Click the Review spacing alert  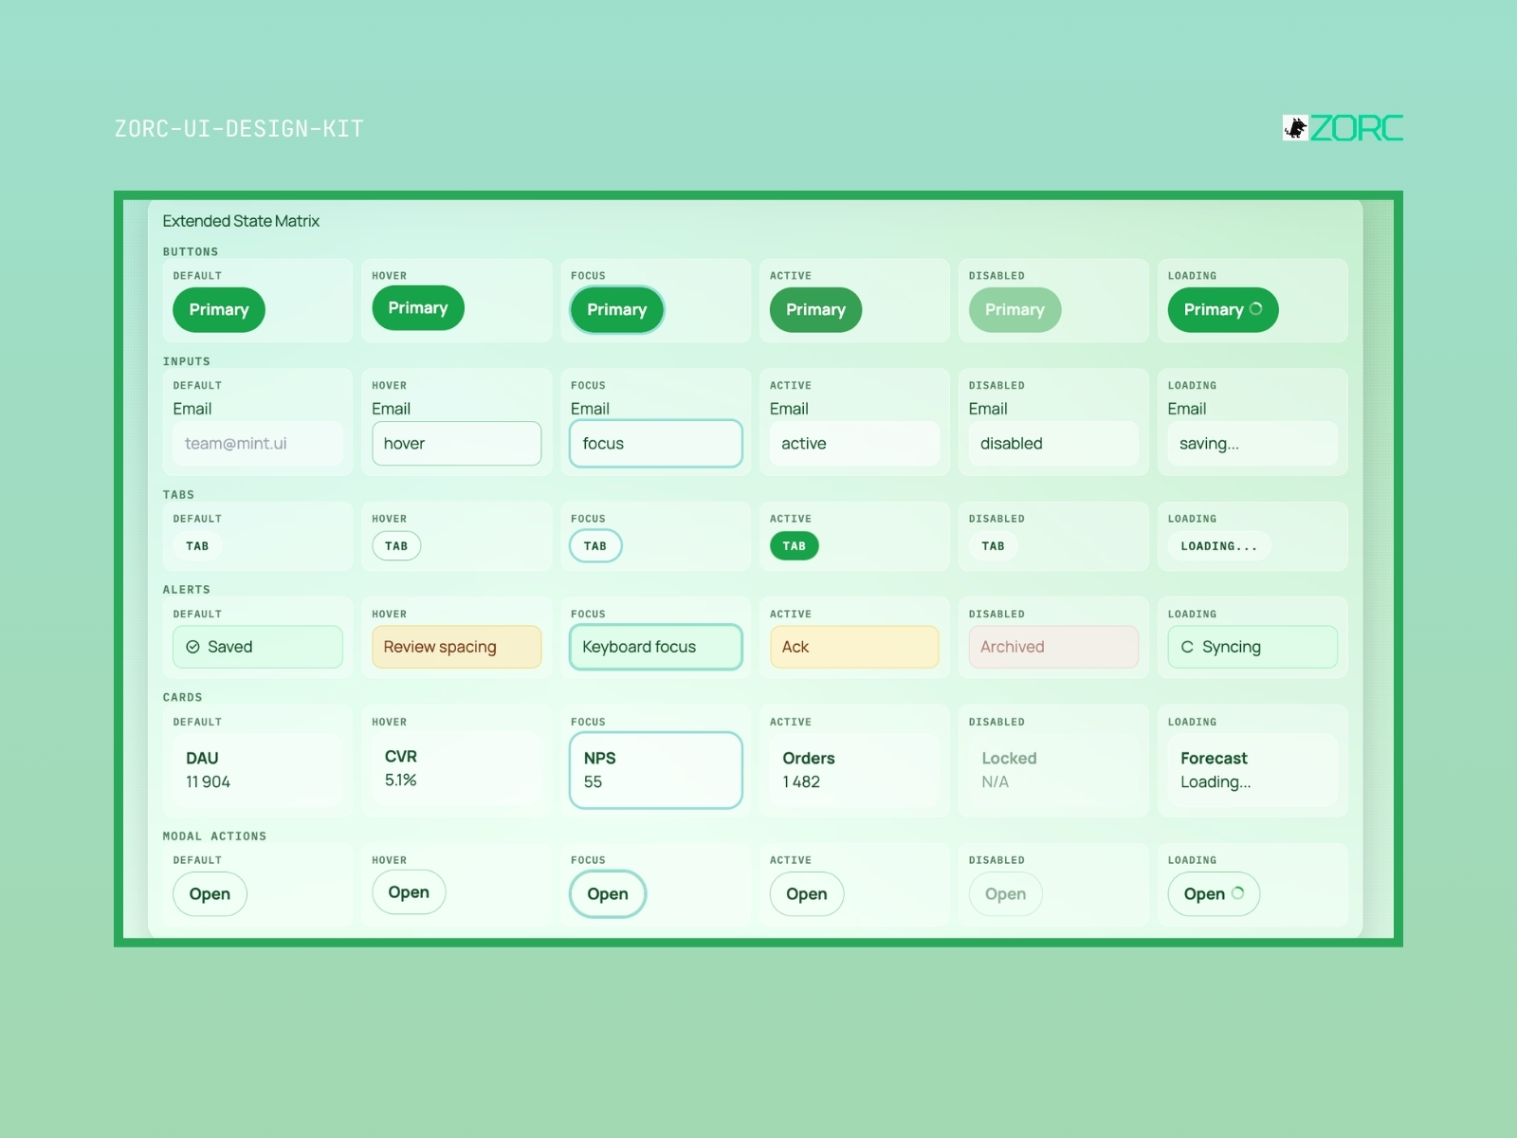coord(457,647)
